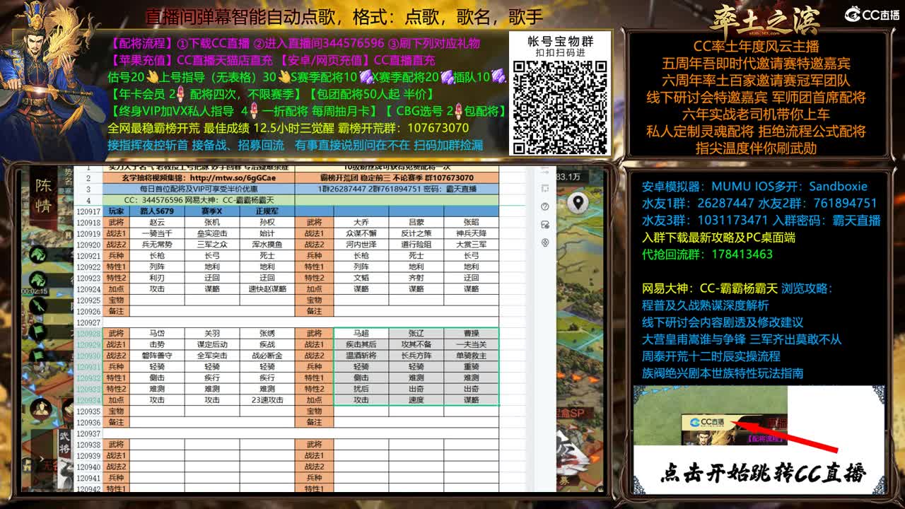
Task: Select cell 河内世泽
Action: click(361, 245)
